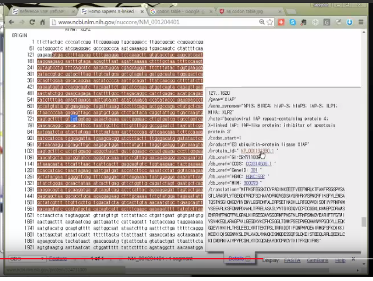Select the Homo sapiens X-linked tab

pyautogui.click(x=111, y=11)
